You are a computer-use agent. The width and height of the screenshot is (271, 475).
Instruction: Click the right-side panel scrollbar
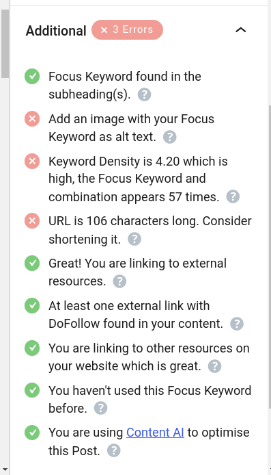coord(270,257)
